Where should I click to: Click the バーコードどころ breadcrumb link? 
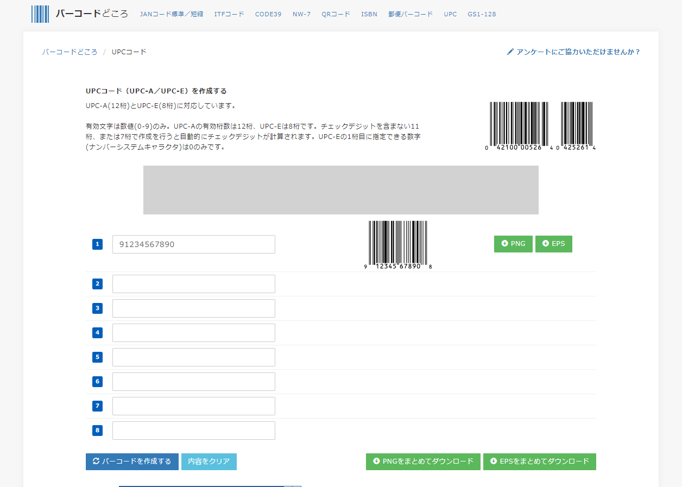tap(70, 52)
